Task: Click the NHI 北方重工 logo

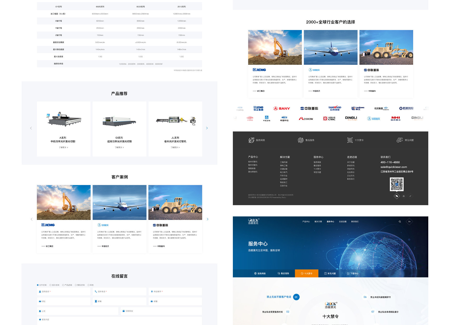Action: [x=396, y=119]
